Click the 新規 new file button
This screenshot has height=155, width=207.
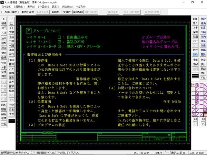point(195,19)
